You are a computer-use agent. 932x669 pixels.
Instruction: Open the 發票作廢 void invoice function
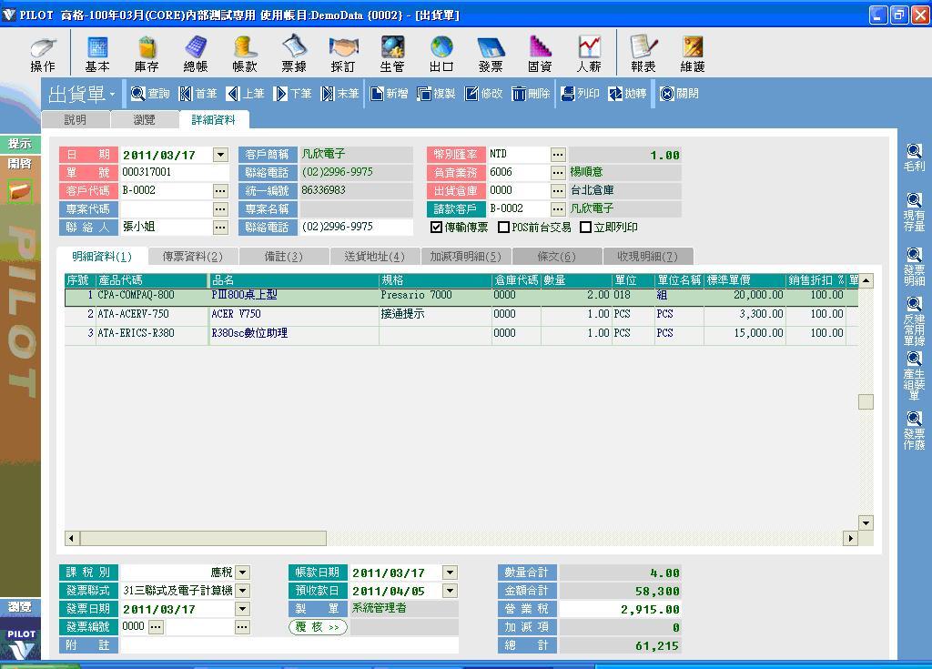(914, 430)
